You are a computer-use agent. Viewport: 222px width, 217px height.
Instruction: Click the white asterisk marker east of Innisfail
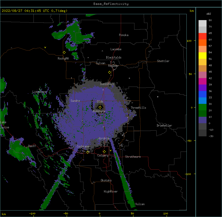click(x=129, y=78)
